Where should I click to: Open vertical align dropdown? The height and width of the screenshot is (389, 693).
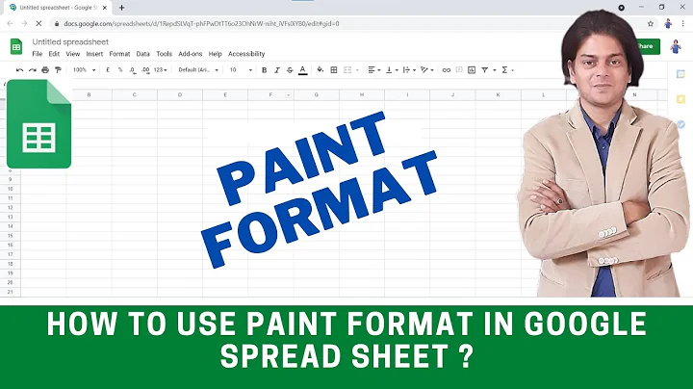click(392, 70)
